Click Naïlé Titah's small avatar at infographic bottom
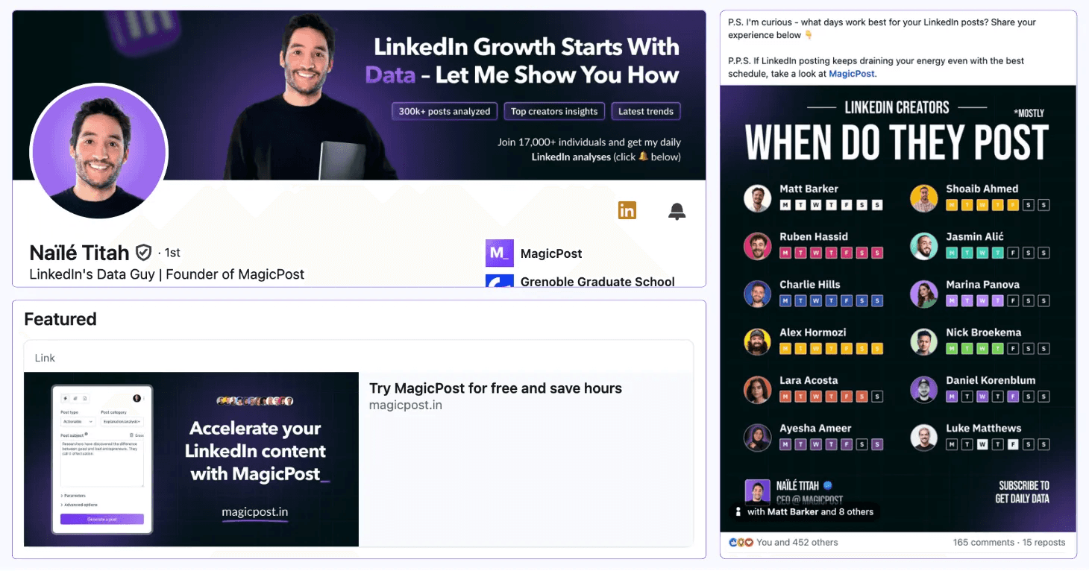Screen dimensions: 1089x571 pos(757,492)
